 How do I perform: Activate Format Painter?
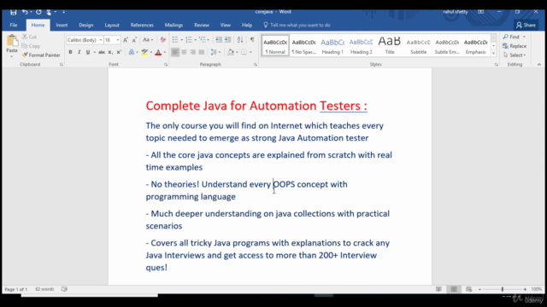tap(41, 55)
